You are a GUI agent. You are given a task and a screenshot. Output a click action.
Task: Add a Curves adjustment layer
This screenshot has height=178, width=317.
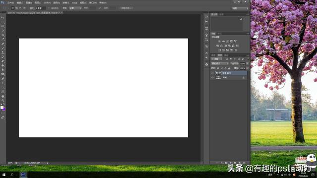(x=227, y=41)
